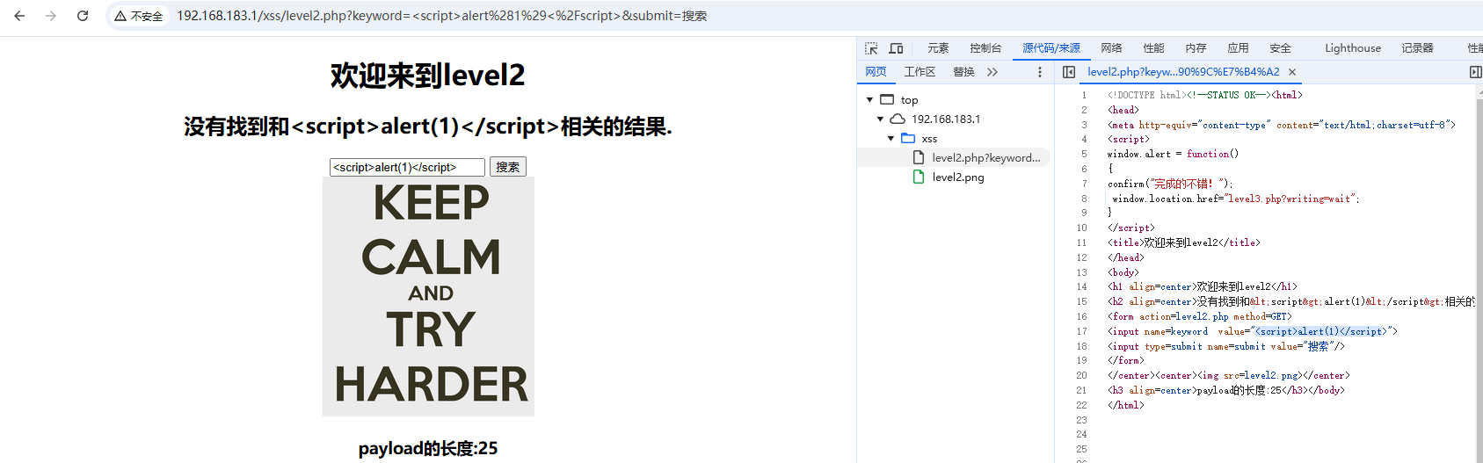Go back to the previous page
Viewport: 1483px width, 463px height.
19,16
